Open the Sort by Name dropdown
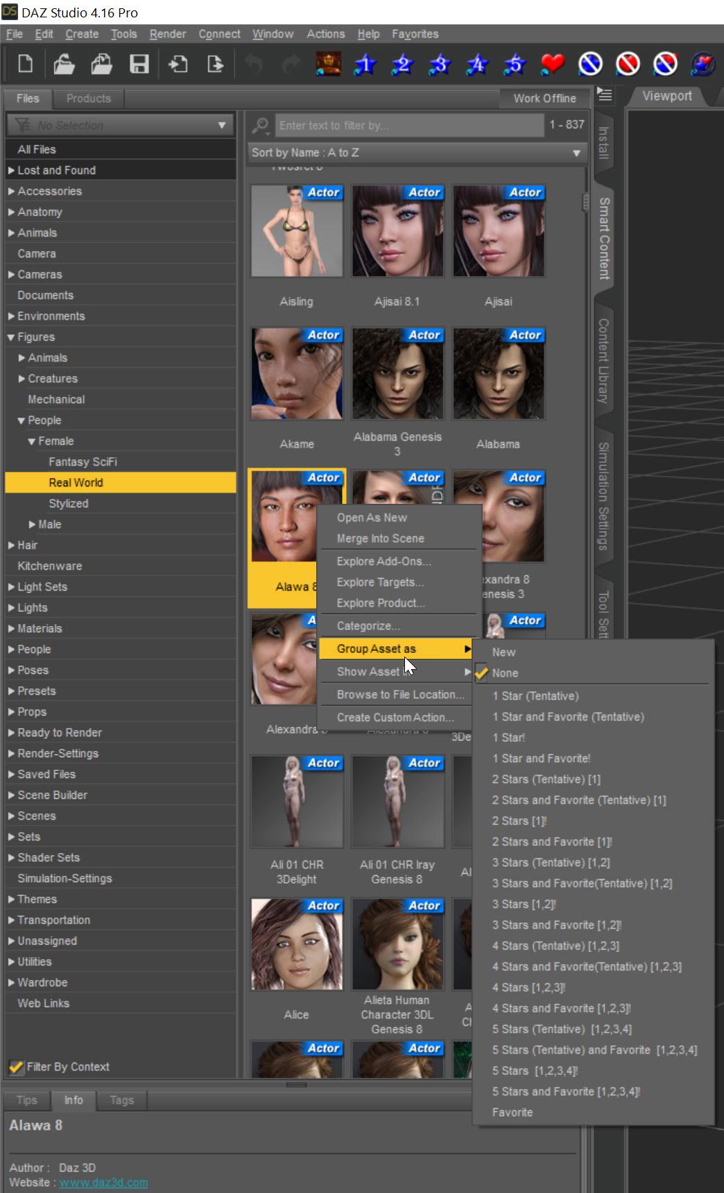724x1193 pixels. 417,153
